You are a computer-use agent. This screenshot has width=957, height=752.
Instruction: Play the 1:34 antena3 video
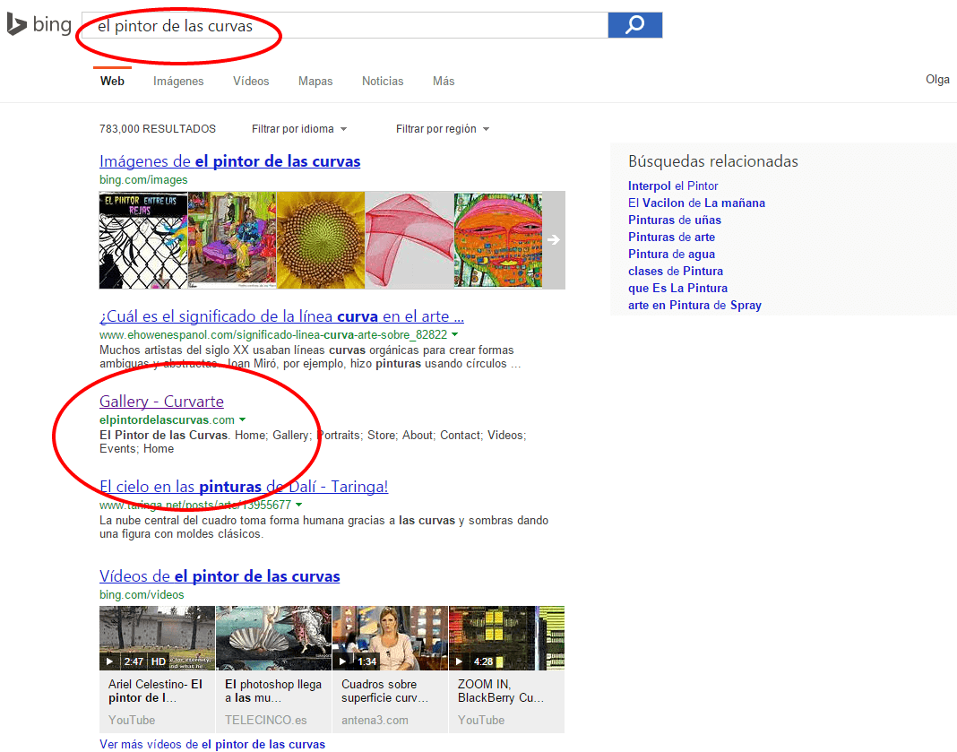[x=390, y=638]
